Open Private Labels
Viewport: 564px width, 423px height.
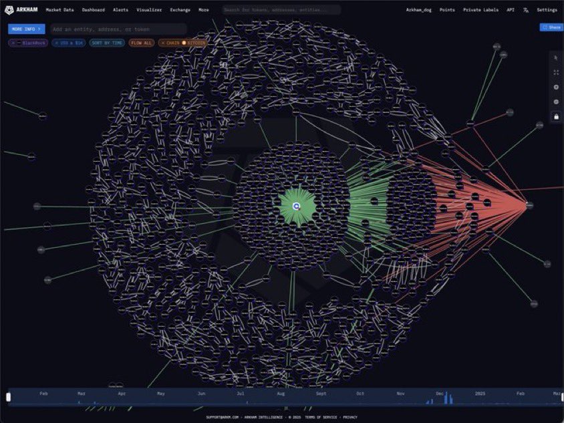point(480,10)
